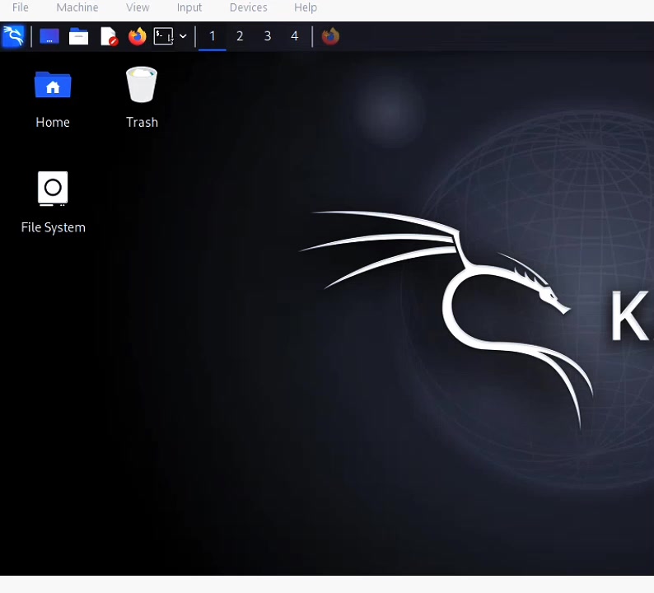Open the VirtualBox File menu
Screen dimensions: 654x593
tap(21, 7)
